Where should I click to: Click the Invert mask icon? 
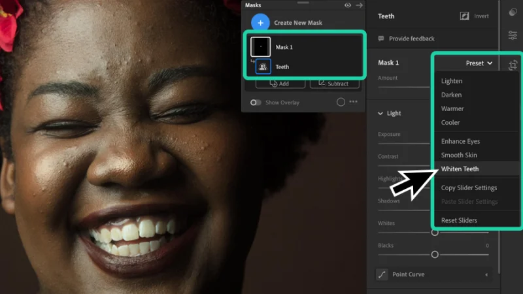tap(464, 16)
